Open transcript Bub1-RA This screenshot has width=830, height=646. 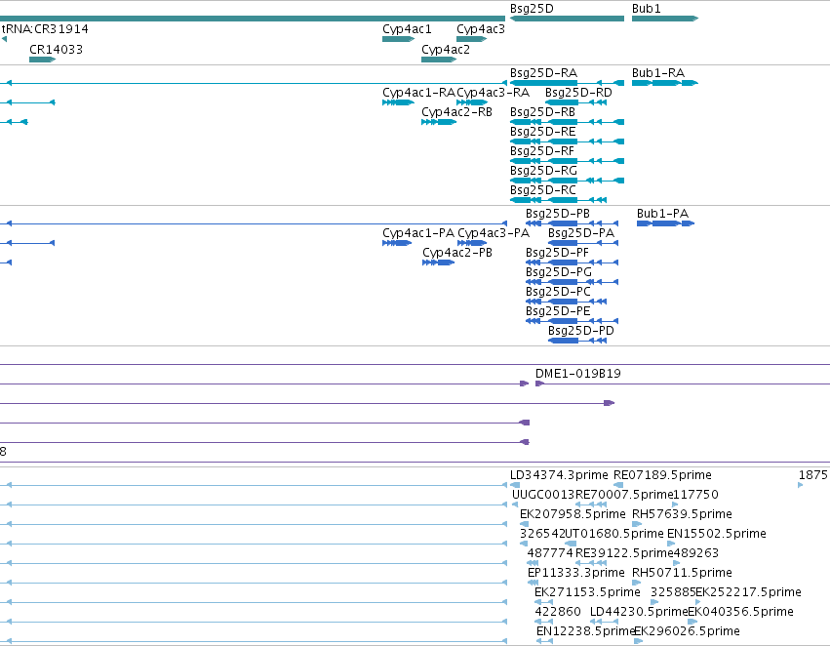665,83
